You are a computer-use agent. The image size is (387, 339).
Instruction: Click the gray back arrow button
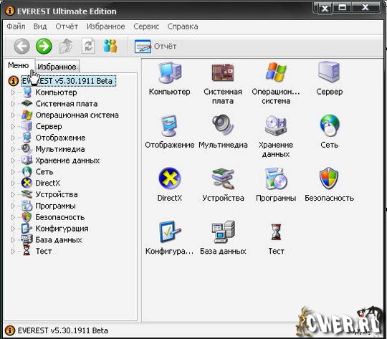(22, 46)
